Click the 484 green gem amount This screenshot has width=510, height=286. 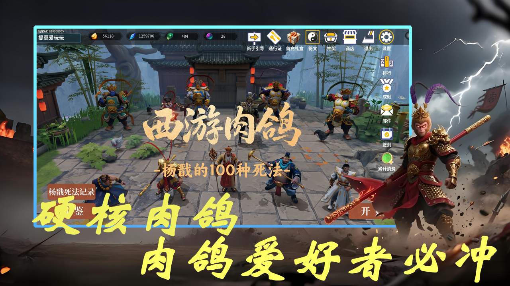pos(185,36)
